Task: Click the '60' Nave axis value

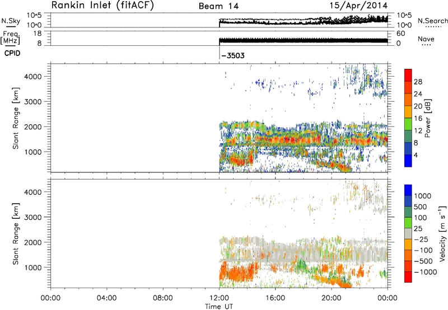Action: coord(400,34)
